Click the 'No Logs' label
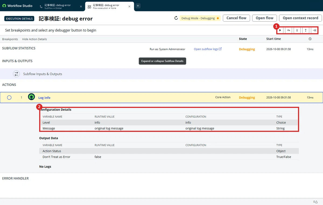The width and height of the screenshot is (323, 205). 45,167
